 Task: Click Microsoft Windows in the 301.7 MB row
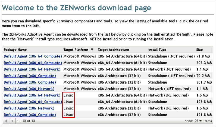[x=80, y=82]
